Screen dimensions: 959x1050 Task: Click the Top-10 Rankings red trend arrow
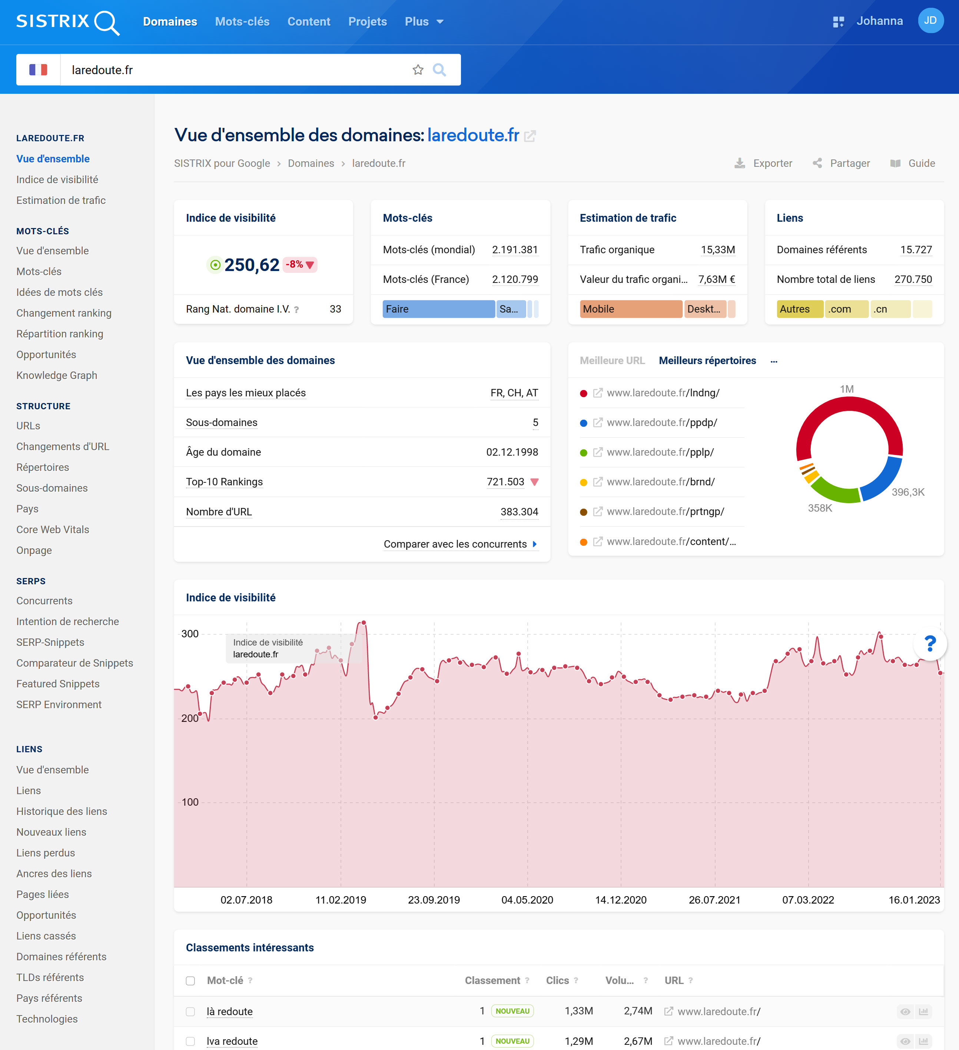534,482
